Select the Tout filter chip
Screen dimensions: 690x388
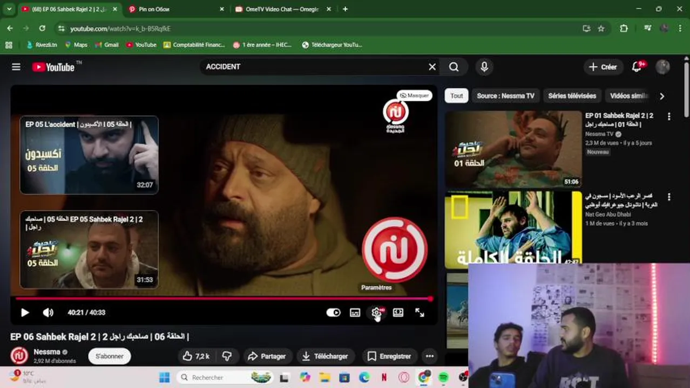pos(457,96)
